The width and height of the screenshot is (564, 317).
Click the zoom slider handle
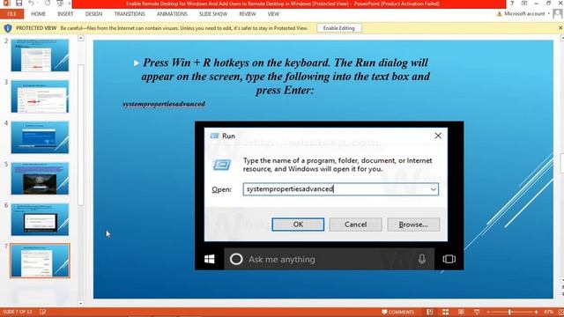[x=509, y=312]
